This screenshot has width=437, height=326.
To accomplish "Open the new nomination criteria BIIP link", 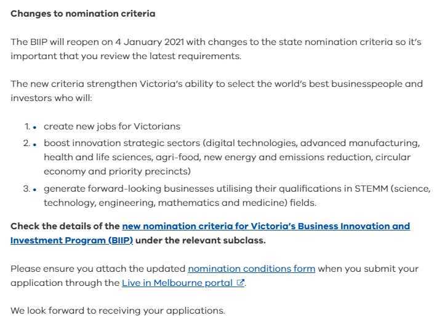I will pos(266,227).
